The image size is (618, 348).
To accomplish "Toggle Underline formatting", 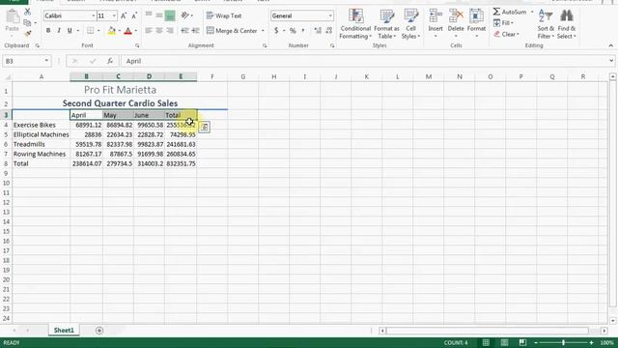I will pos(70,30).
